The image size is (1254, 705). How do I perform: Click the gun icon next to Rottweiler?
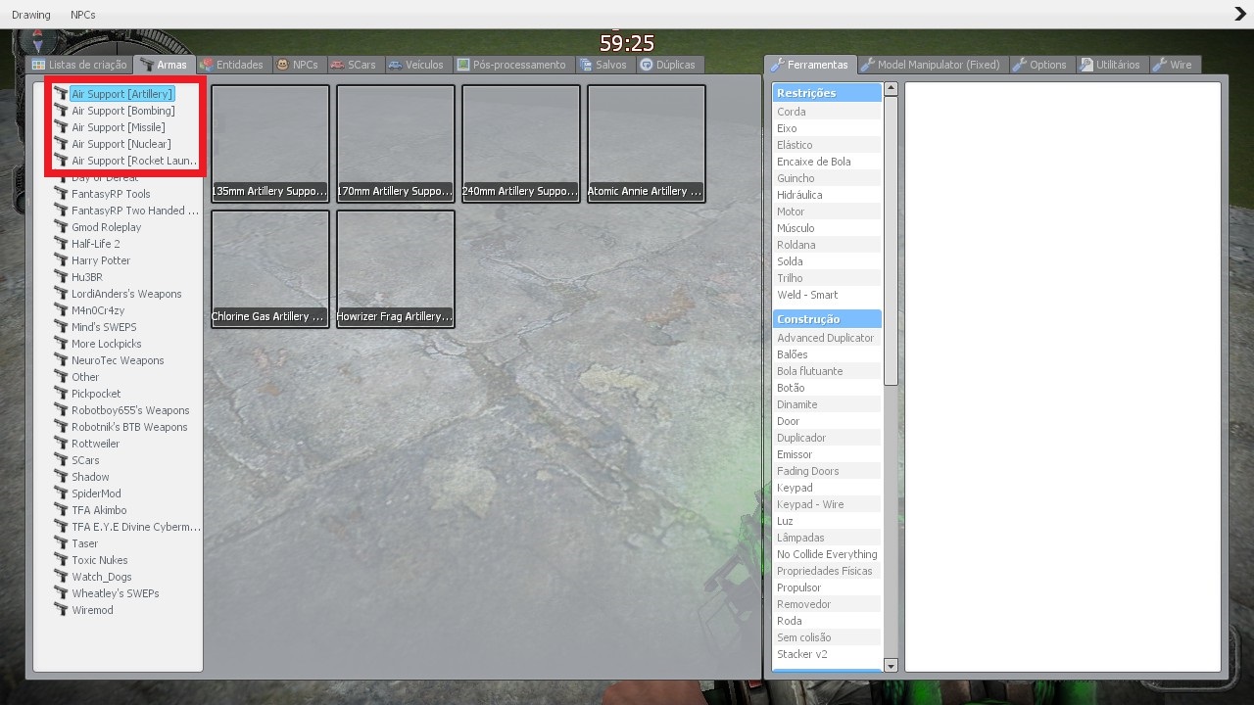pyautogui.click(x=61, y=444)
